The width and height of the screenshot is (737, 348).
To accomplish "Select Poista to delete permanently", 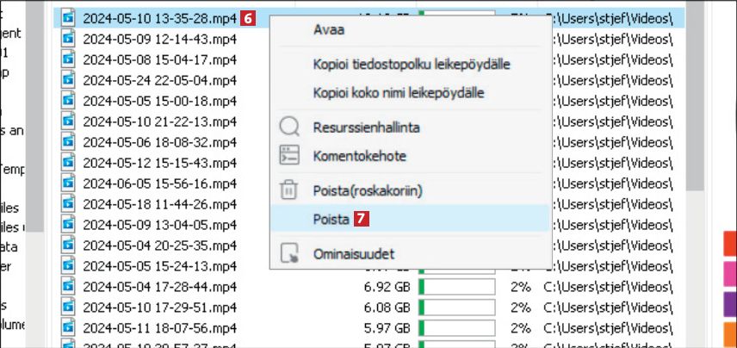I will (x=329, y=219).
